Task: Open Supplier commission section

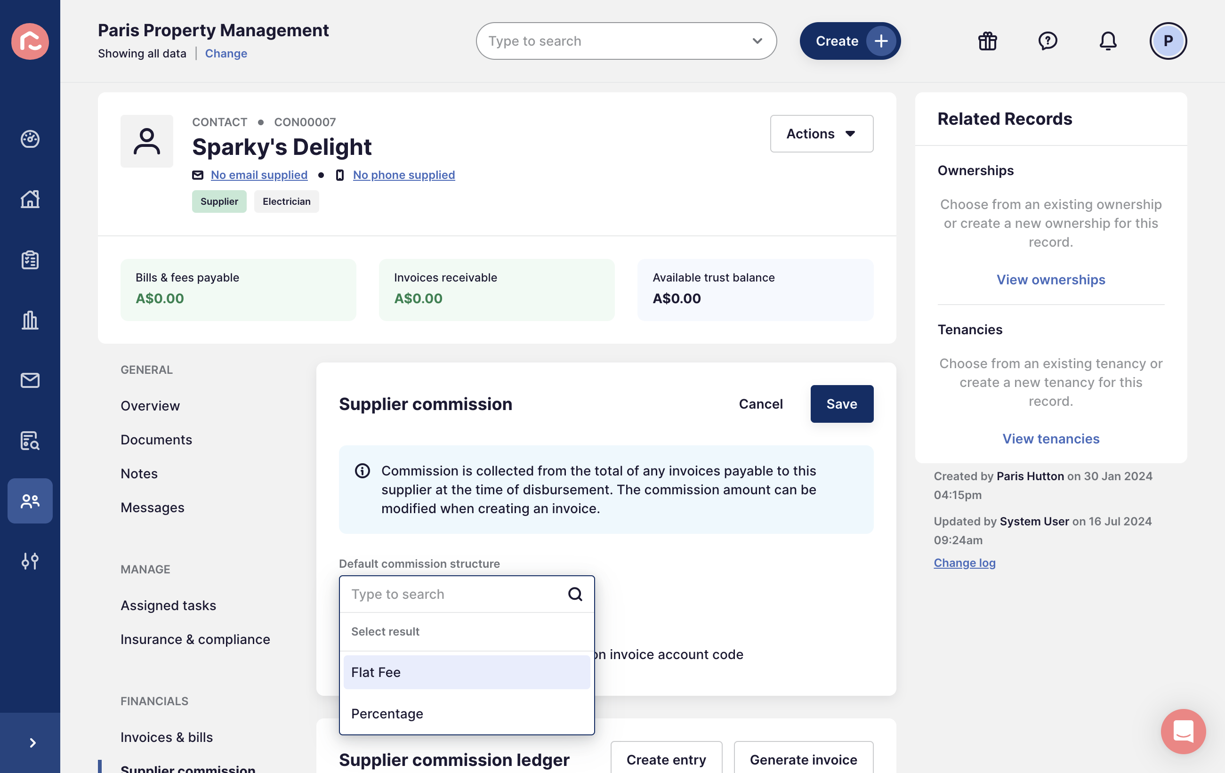Action: [x=188, y=768]
